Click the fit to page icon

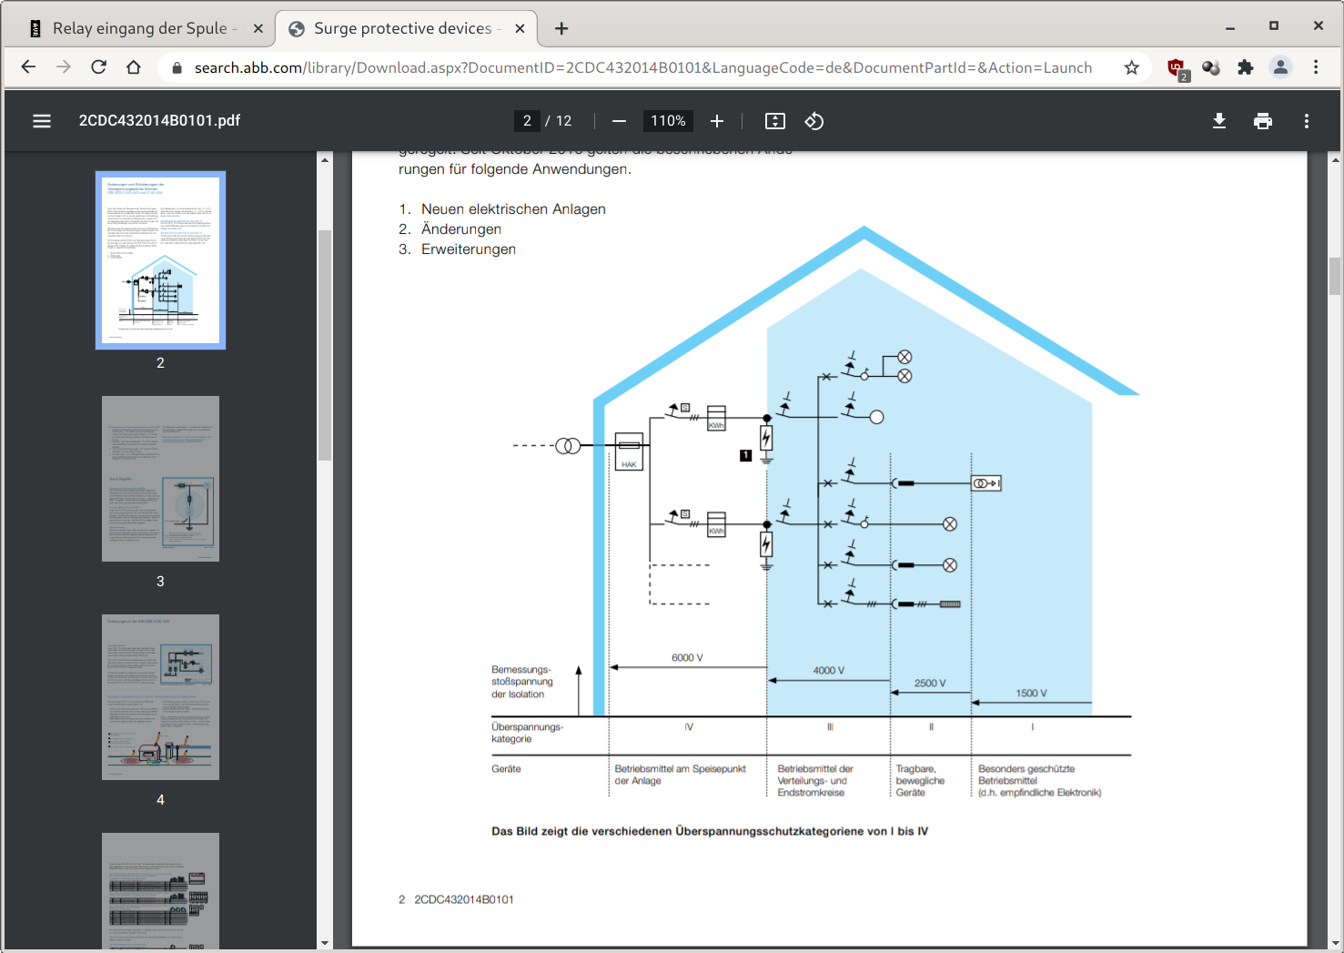coord(775,121)
